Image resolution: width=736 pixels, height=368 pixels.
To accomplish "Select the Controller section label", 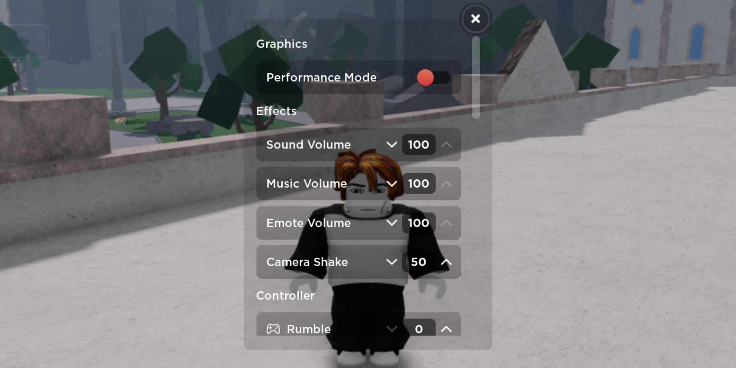I will (285, 295).
